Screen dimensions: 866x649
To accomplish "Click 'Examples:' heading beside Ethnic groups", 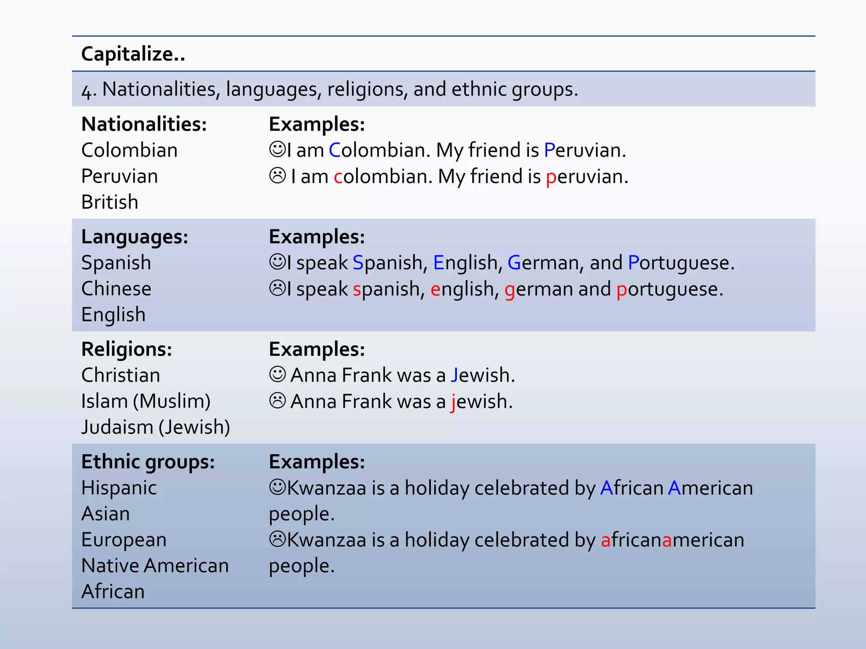I will [x=317, y=462].
